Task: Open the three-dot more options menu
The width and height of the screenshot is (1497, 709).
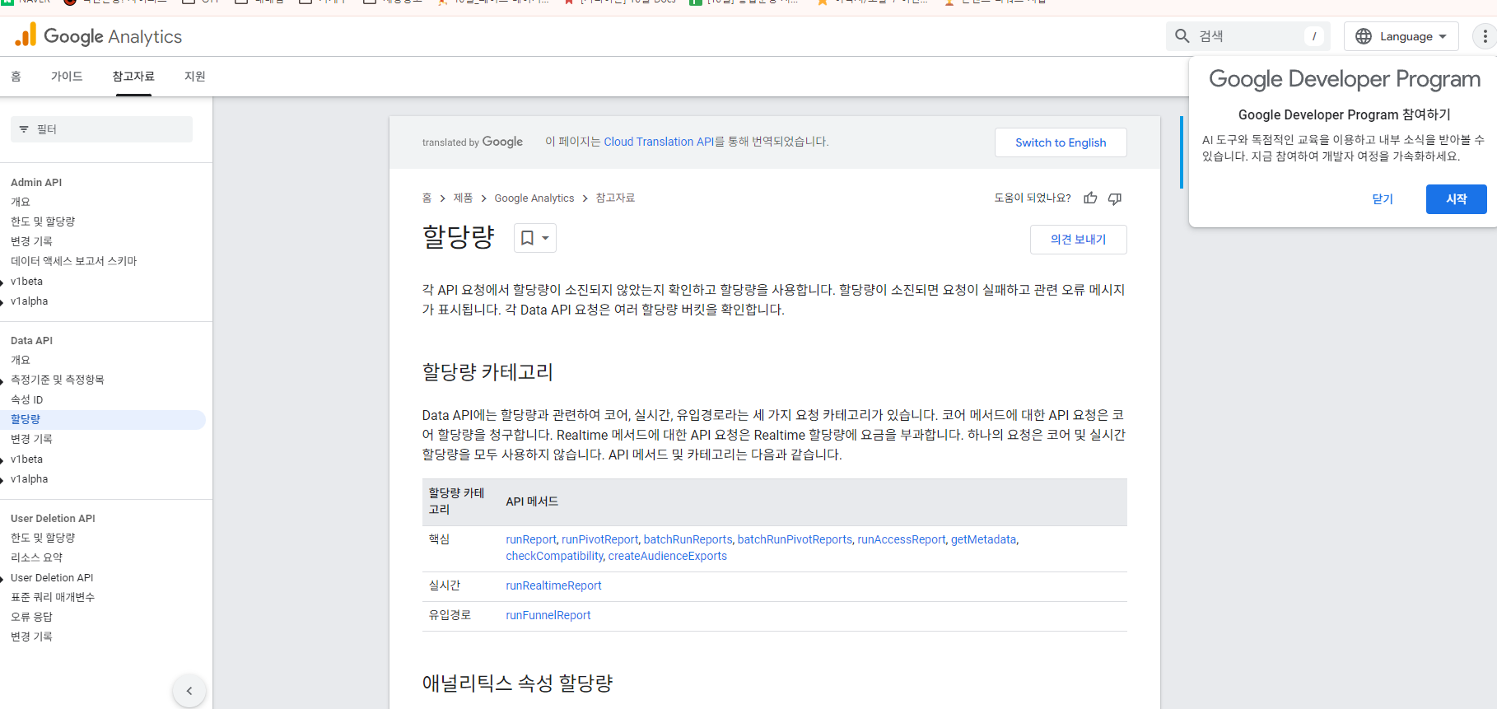Action: pos(1485,36)
